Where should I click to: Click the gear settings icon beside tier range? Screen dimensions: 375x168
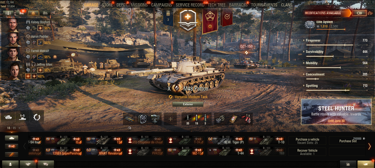click(x=37, y=117)
